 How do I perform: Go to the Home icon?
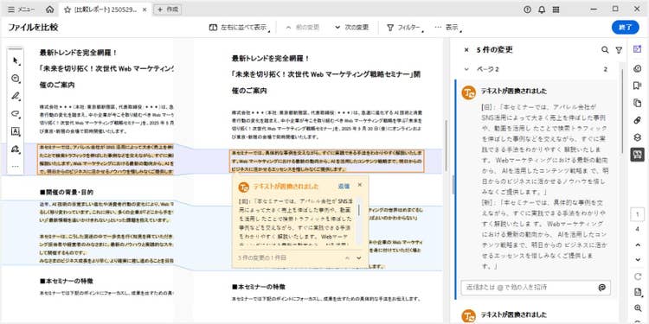[49, 10]
